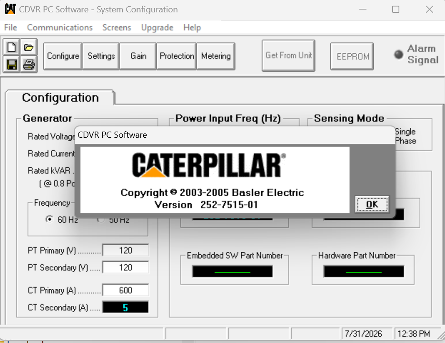
Task: Click the Power Input Freq (Hz) heading
Action: point(228,118)
